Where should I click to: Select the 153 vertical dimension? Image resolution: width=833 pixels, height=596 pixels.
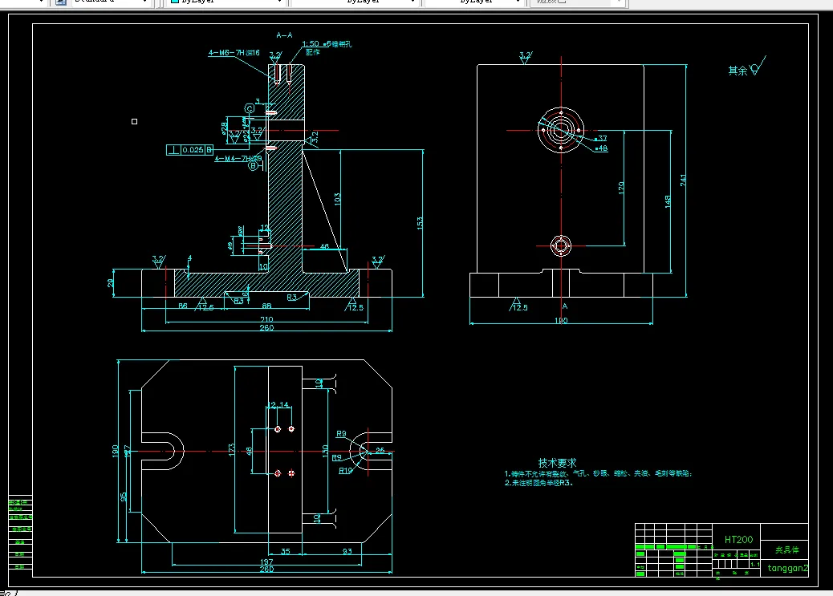point(420,222)
